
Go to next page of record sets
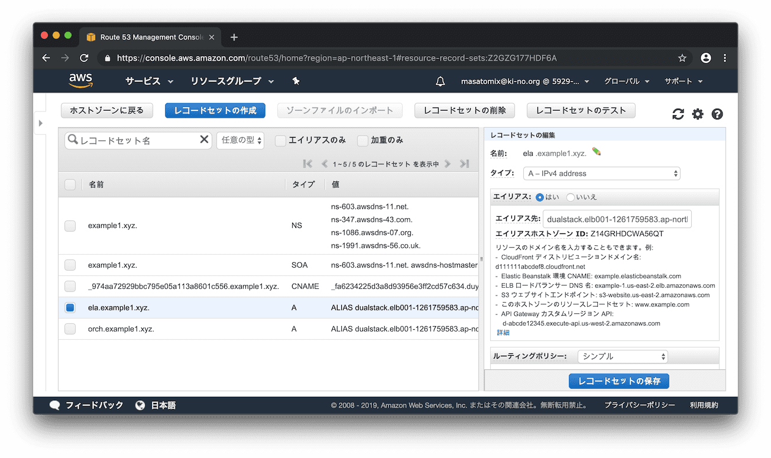pos(448,164)
